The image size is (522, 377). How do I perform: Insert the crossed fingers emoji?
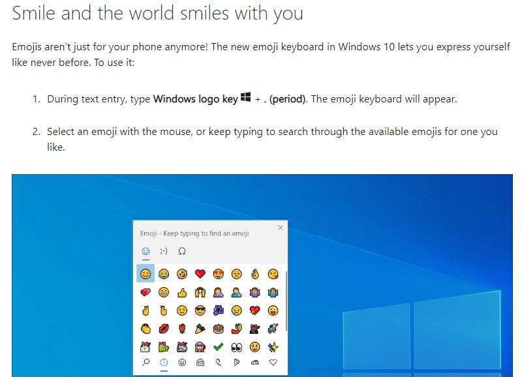tap(164, 310)
